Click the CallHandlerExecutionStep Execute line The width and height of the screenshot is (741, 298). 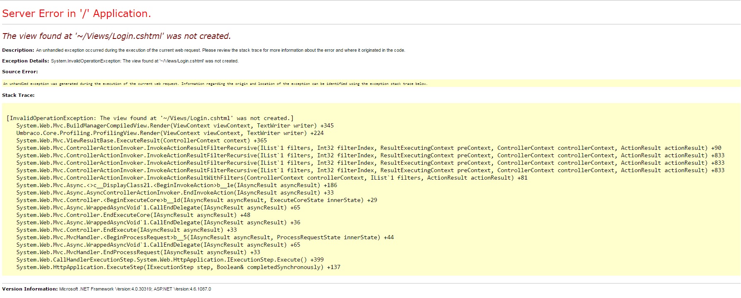point(170,260)
